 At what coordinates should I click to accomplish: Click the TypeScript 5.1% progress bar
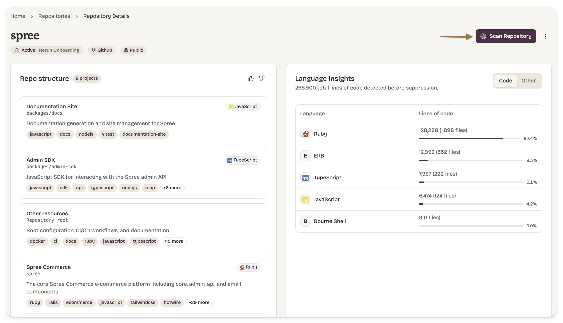[x=471, y=182]
